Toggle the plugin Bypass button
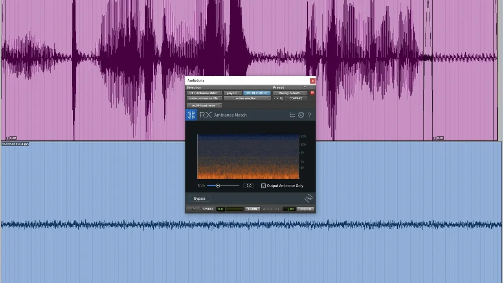The height and width of the screenshot is (283, 503). (x=200, y=198)
